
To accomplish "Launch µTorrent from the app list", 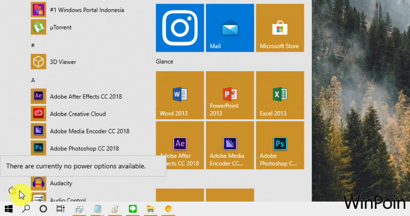I will click(x=51, y=27).
